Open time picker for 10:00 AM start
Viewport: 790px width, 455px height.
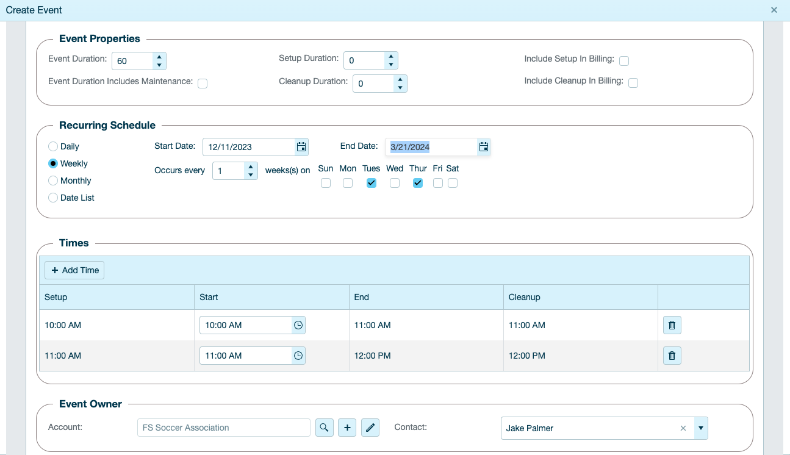click(298, 326)
